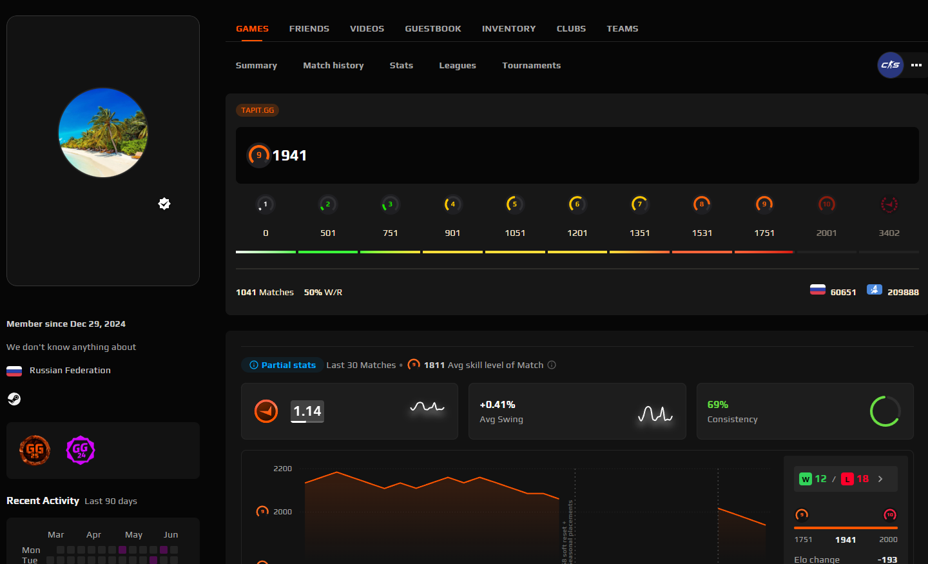
Task: Click the level 9 badge beside 1941
Action: pos(259,155)
